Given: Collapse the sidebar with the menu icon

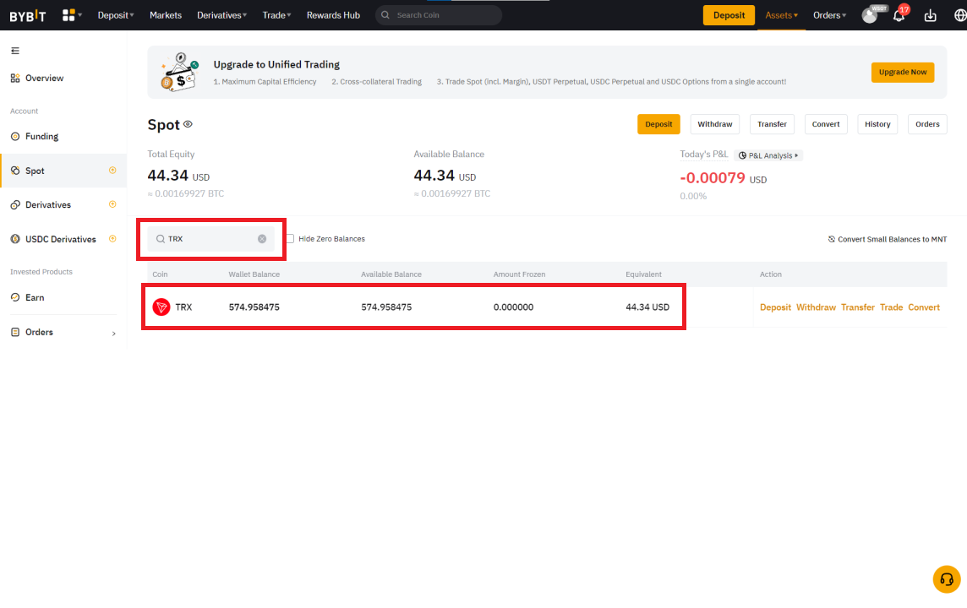Looking at the screenshot, I should (x=15, y=51).
